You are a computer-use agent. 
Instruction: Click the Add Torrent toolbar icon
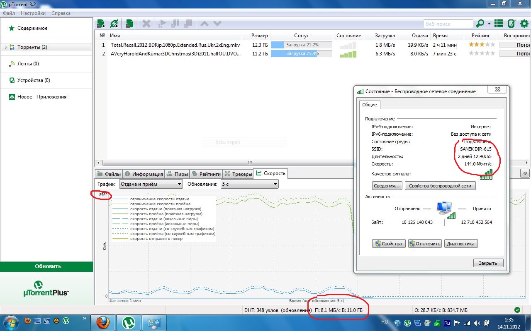[100, 24]
